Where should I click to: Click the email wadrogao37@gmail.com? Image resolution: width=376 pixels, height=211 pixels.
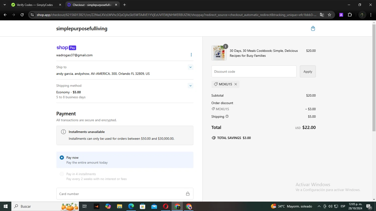click(x=74, y=55)
